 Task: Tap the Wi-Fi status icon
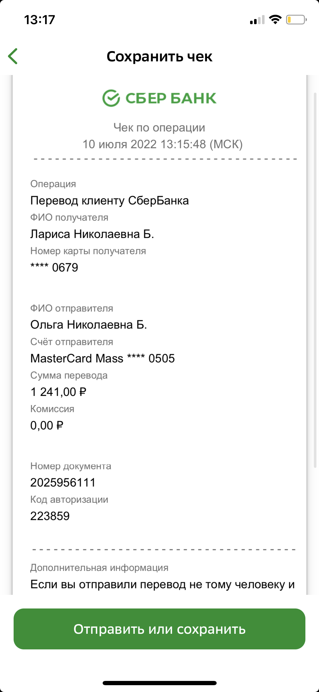[x=275, y=20]
